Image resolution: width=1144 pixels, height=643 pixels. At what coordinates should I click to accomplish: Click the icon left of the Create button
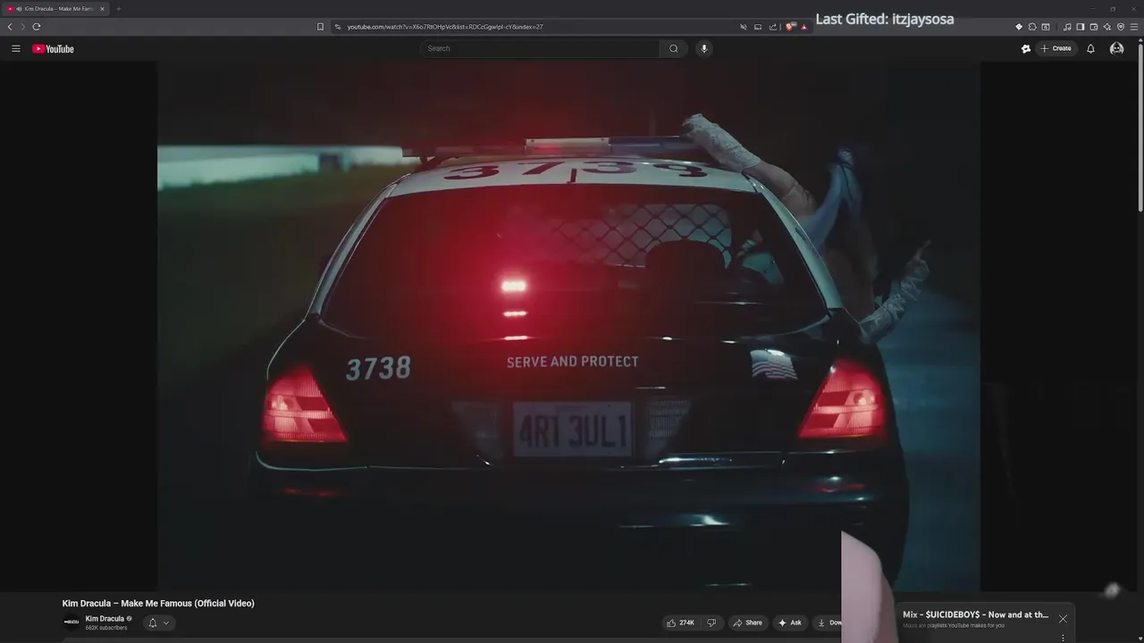(x=1026, y=48)
